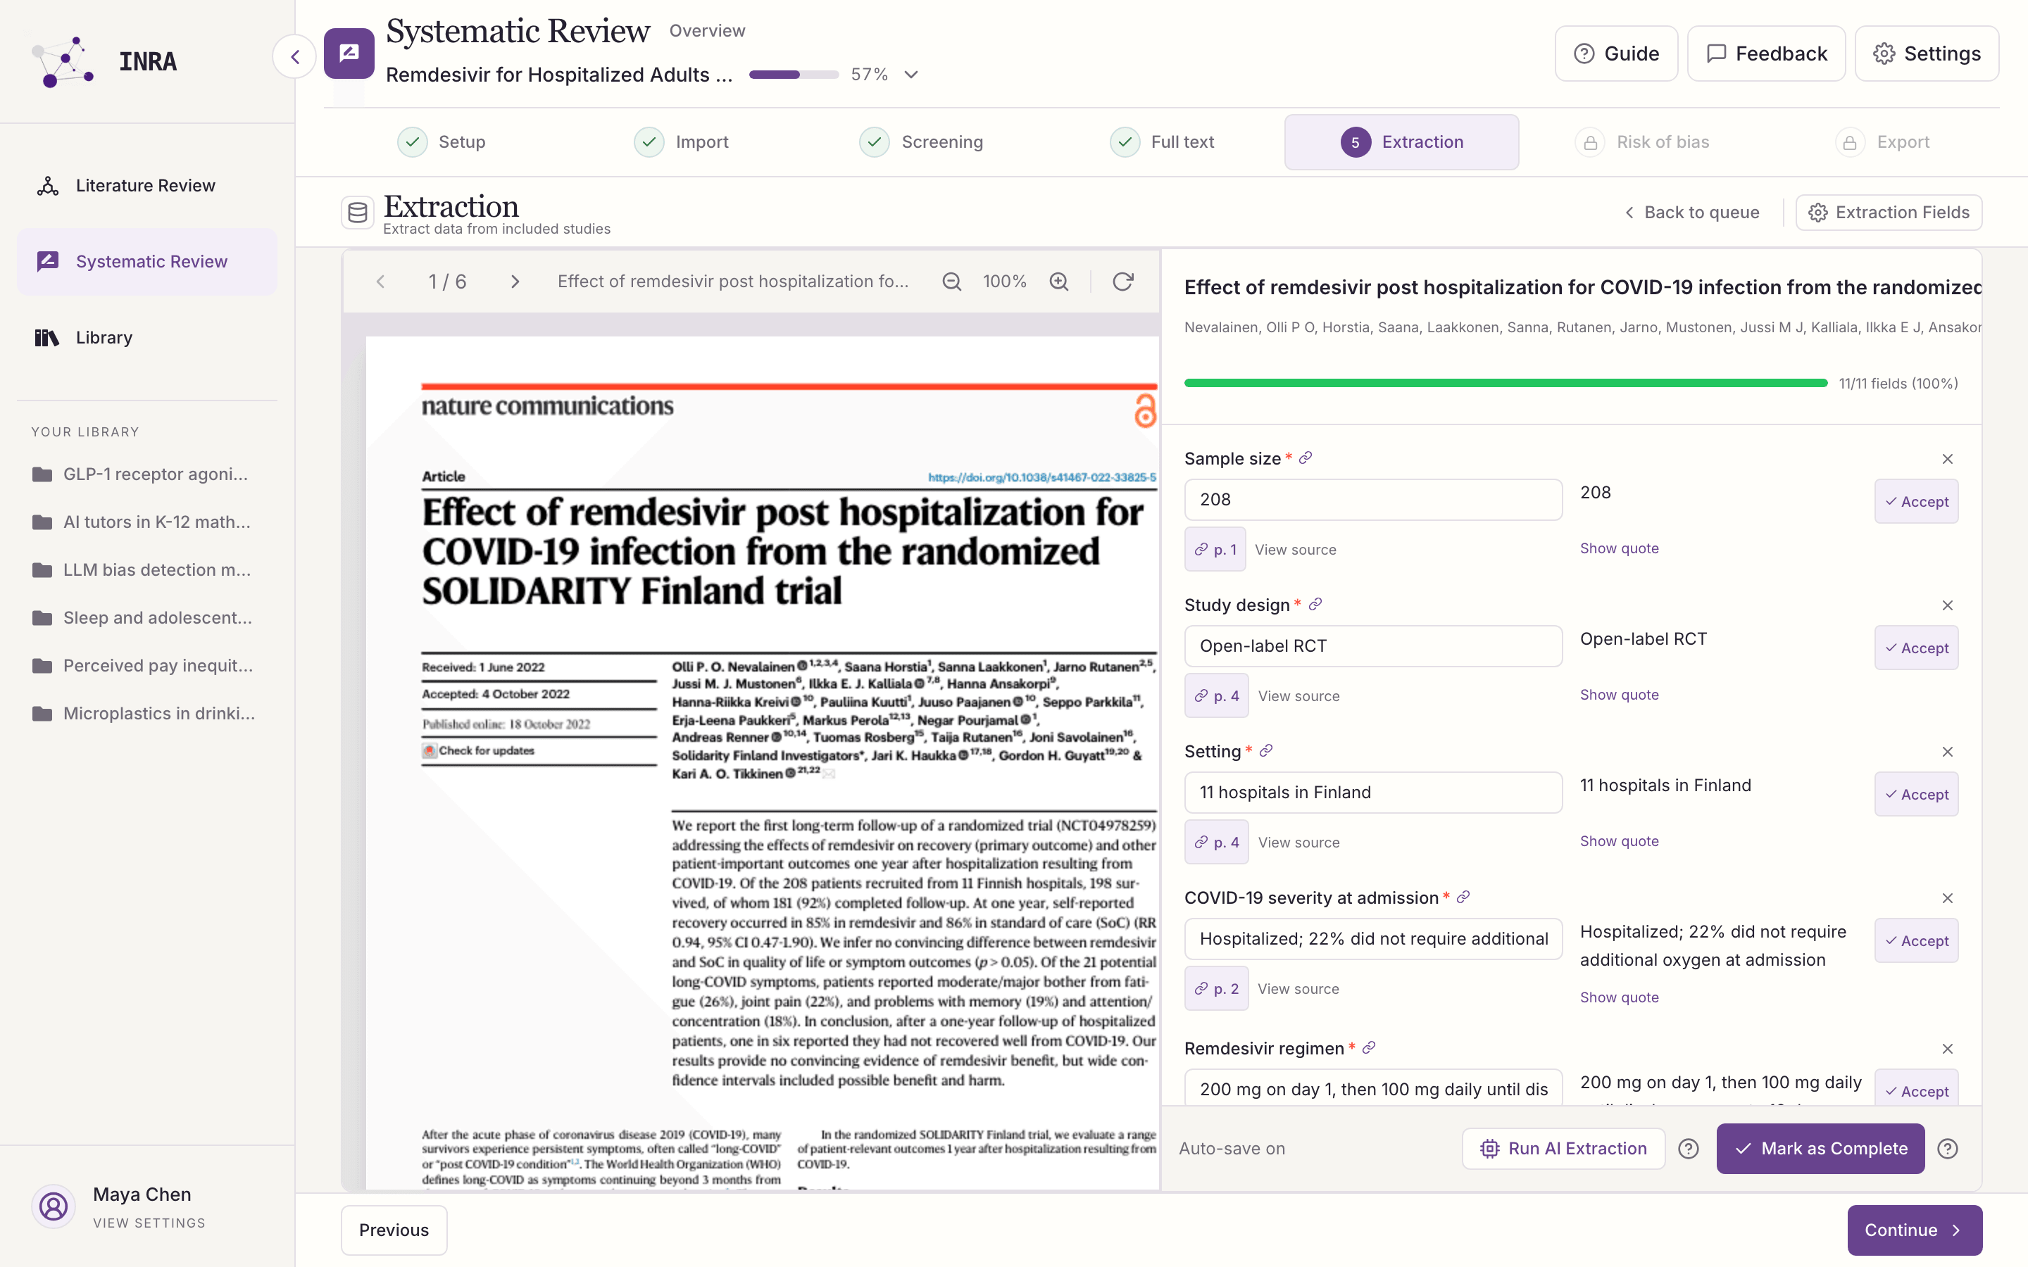Mark the study as Complete
This screenshot has height=1267, width=2028.
[1820, 1149]
